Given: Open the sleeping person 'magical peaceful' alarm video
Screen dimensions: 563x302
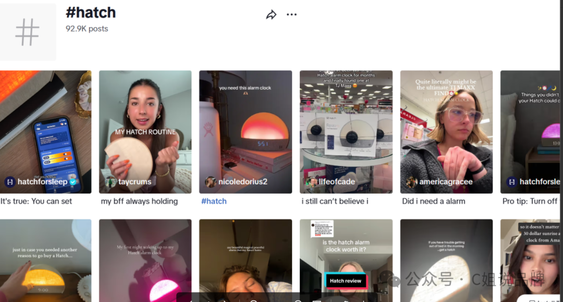Looking at the screenshot, I should (x=246, y=260).
